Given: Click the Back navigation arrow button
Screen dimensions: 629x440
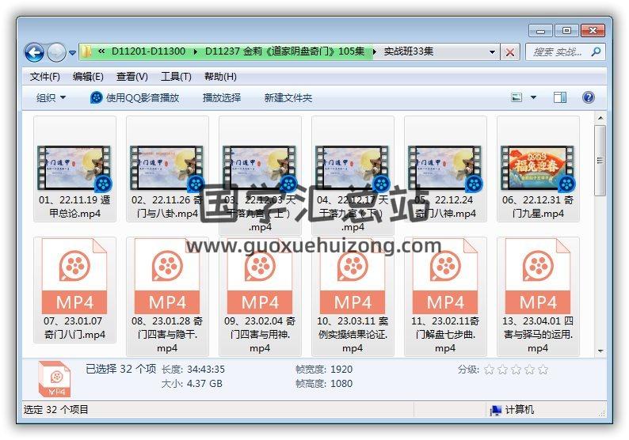Looking at the screenshot, I should (34, 53).
